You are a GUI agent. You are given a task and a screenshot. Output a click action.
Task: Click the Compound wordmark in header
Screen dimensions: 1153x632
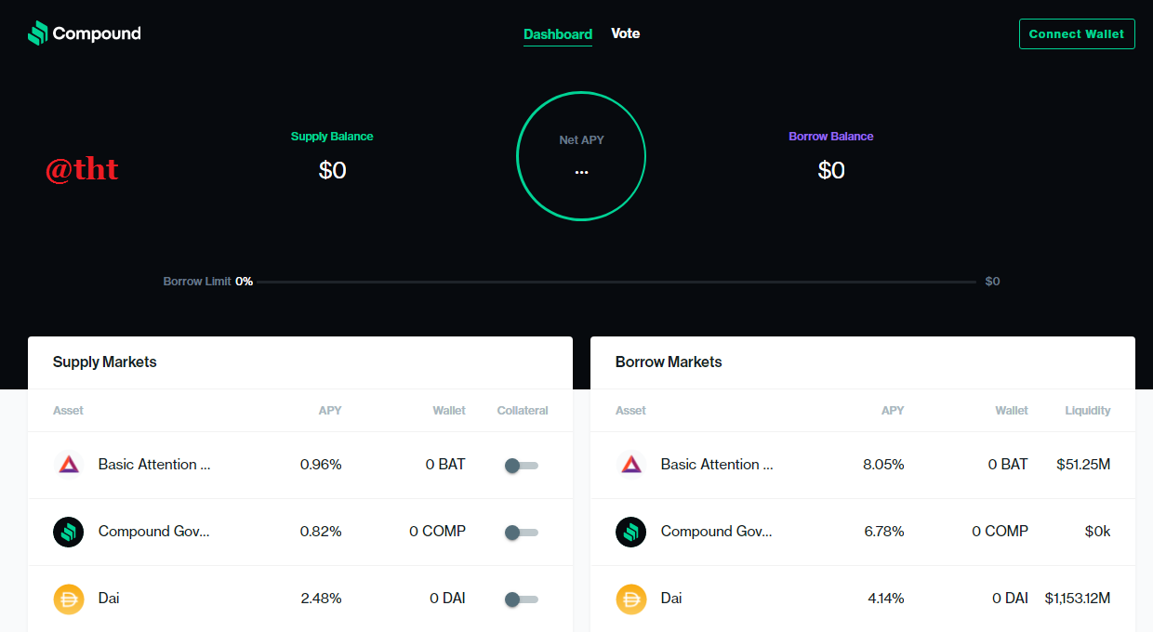[97, 33]
